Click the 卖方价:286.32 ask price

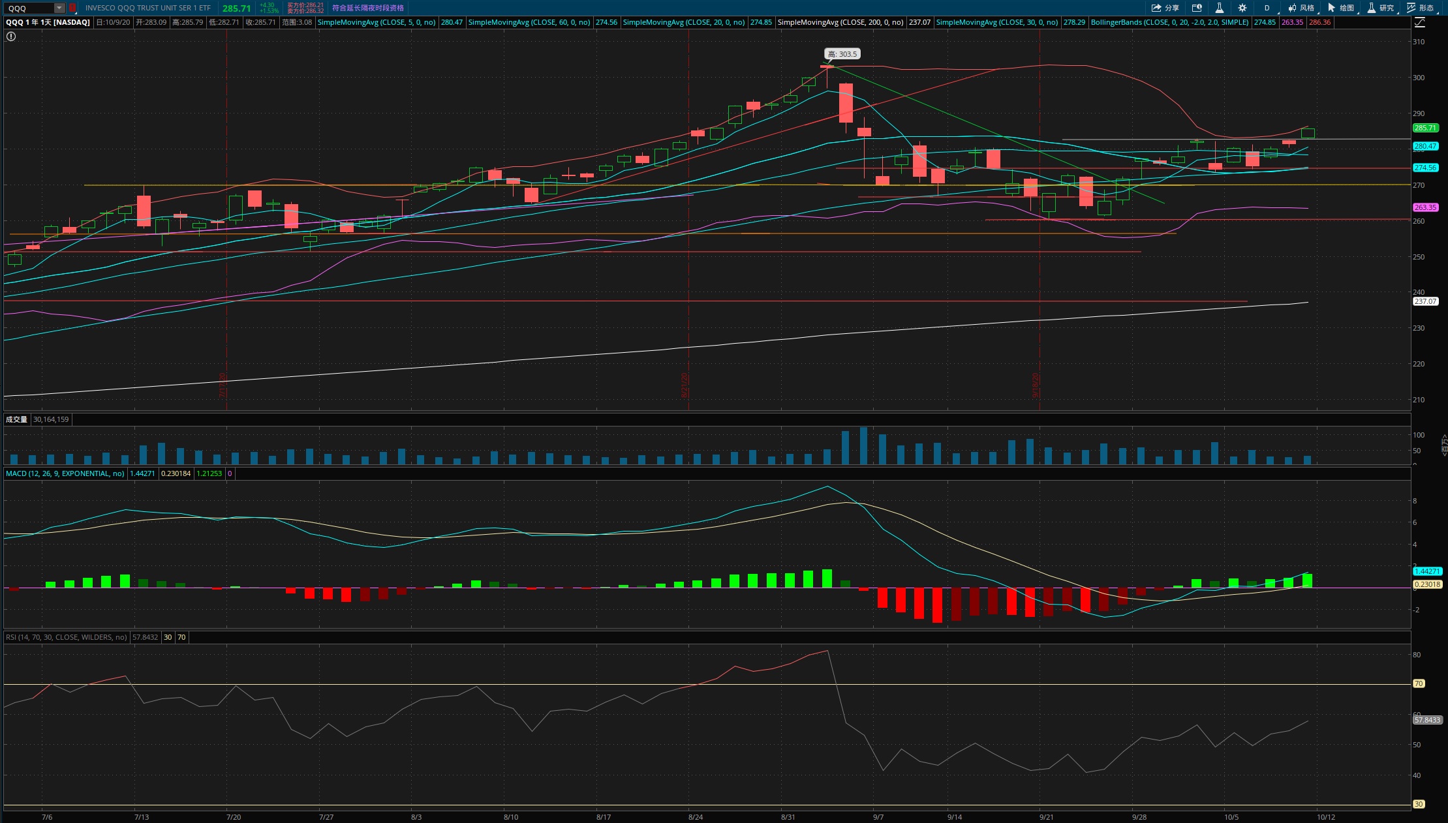(305, 11)
